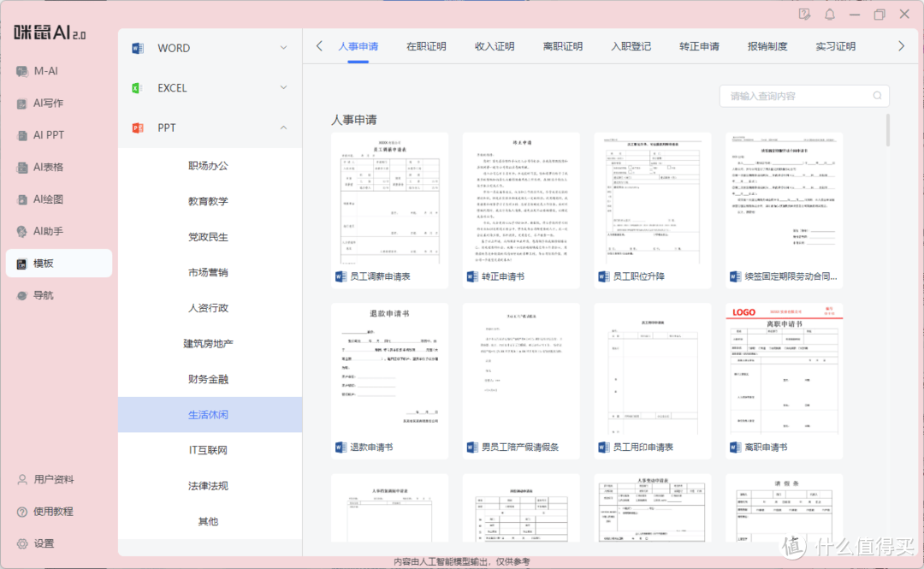
Task: Click the feedback icon in title bar
Action: coord(804,15)
